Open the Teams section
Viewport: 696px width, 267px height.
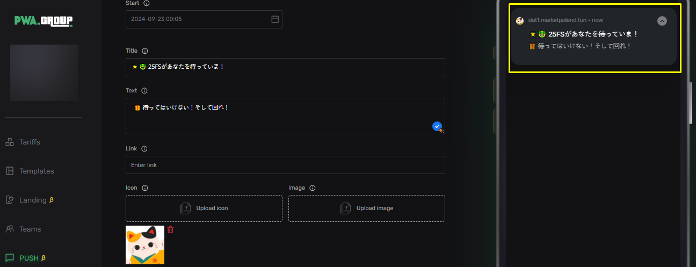30,229
